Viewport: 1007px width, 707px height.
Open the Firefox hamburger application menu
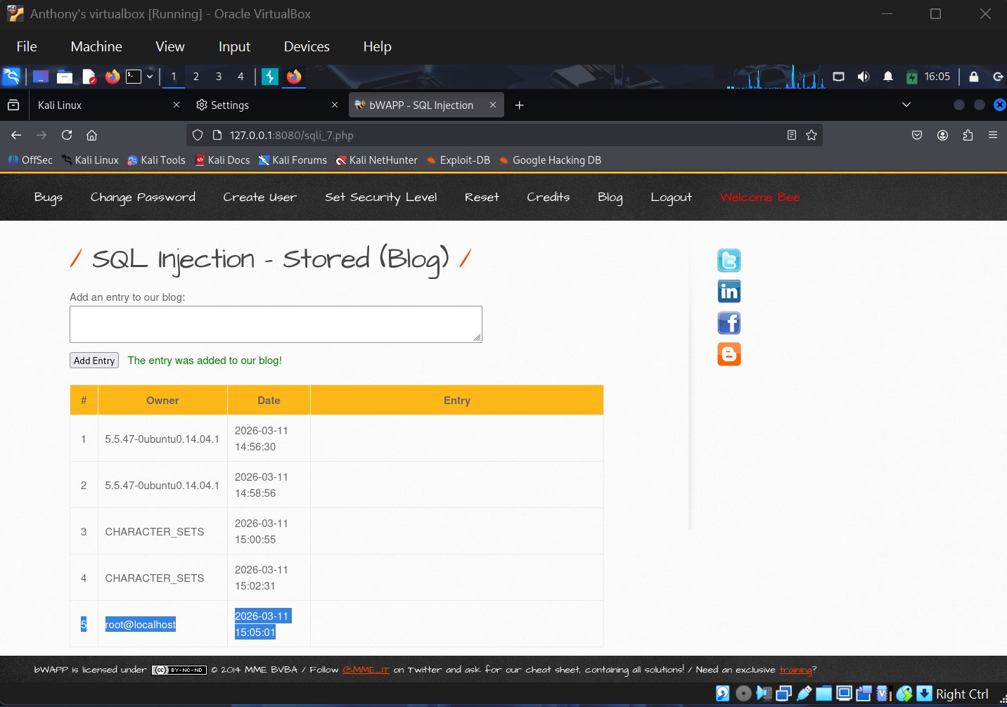993,135
